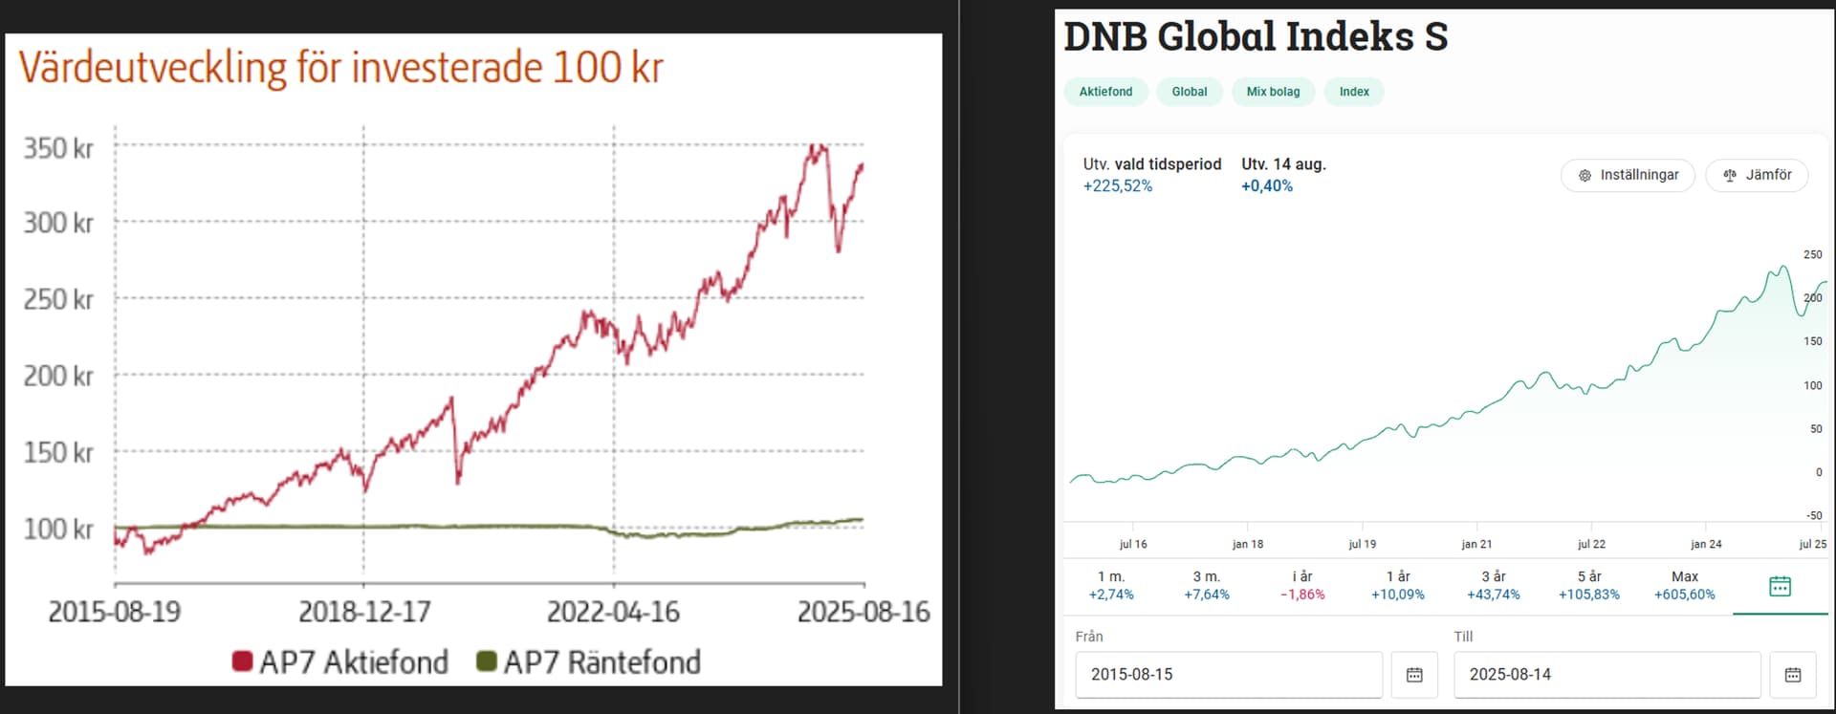Click the green AP7 Räntefond legend swatch
This screenshot has height=714, width=1836.
[x=487, y=661]
